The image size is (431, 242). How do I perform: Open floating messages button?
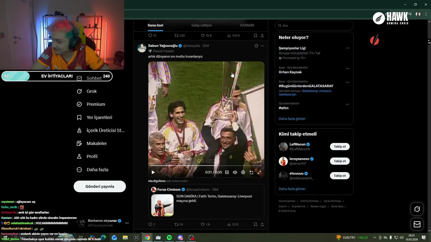[417, 224]
